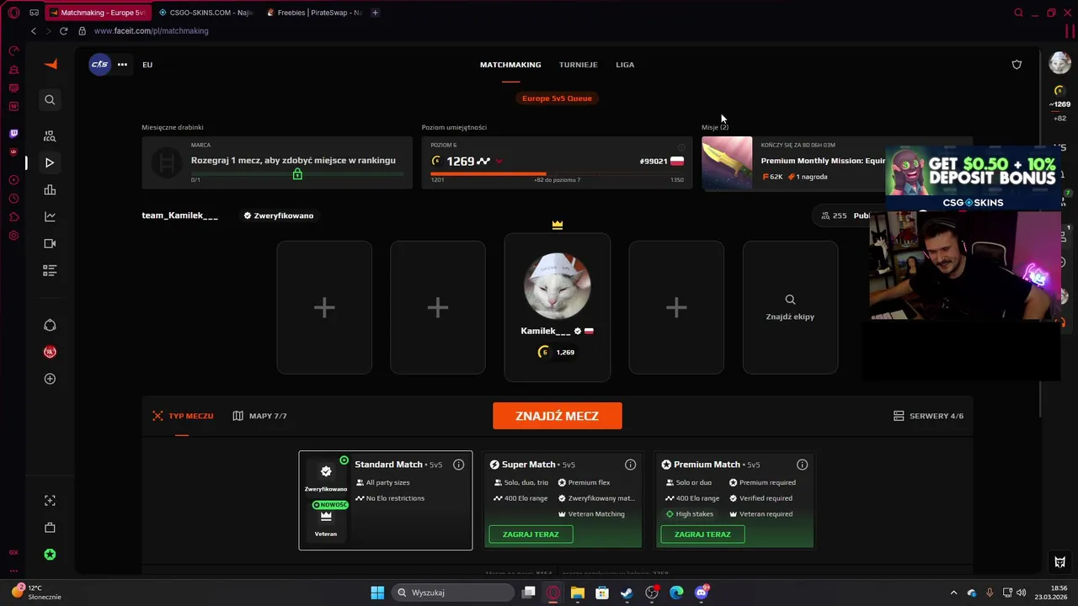Image resolution: width=1078 pixels, height=606 pixels.
Task: Open Steam from the taskbar
Action: (627, 593)
